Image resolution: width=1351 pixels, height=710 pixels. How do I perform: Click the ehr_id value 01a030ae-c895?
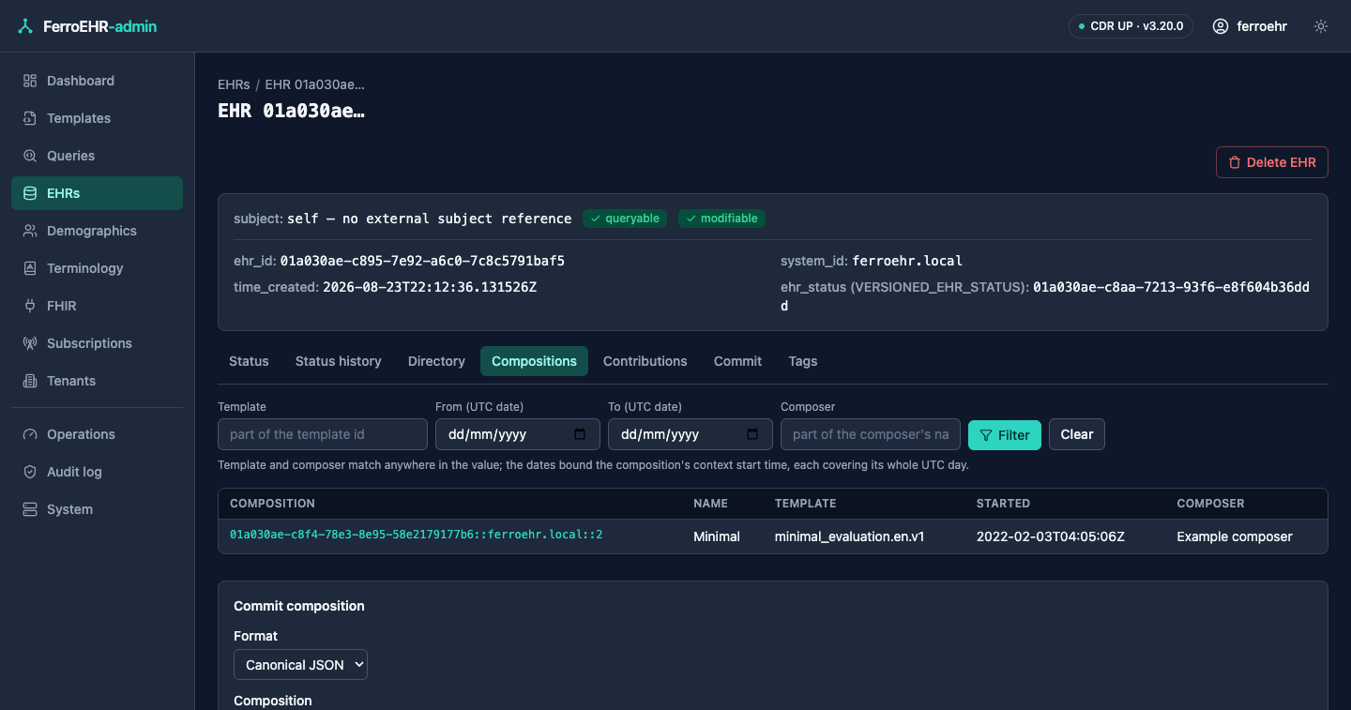pos(422,261)
